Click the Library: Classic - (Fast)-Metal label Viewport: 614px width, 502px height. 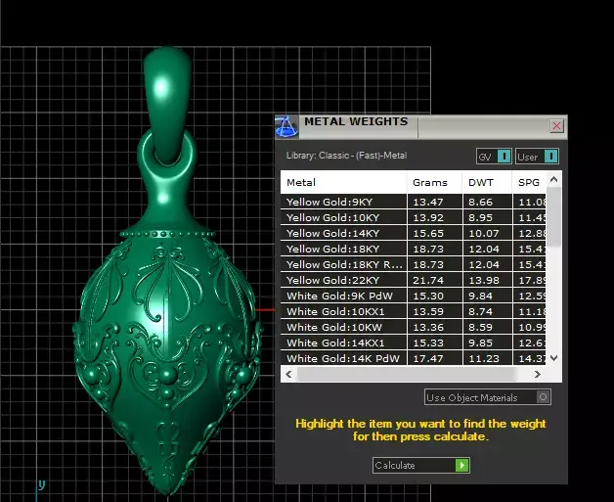346,156
